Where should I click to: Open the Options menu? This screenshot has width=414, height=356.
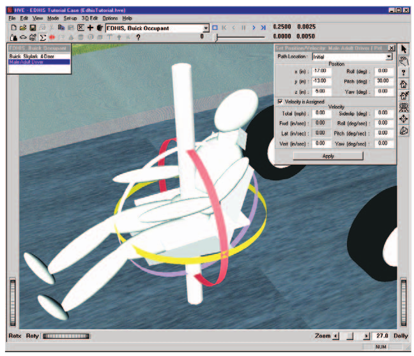110,19
